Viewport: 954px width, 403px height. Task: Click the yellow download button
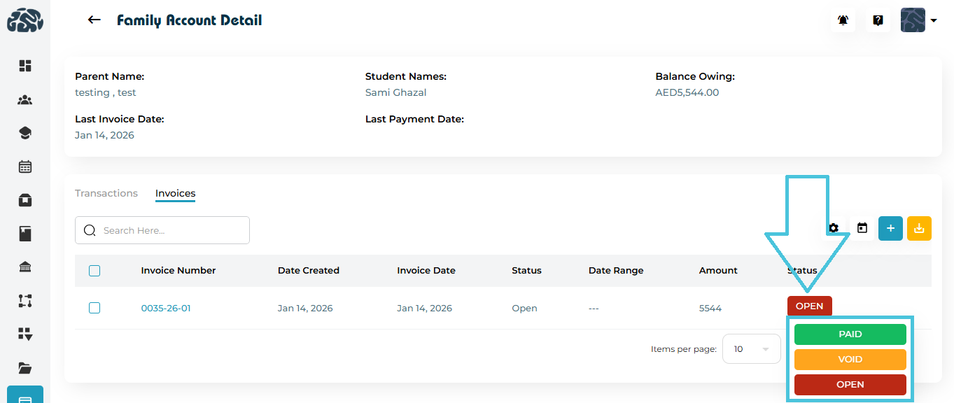pyautogui.click(x=919, y=228)
